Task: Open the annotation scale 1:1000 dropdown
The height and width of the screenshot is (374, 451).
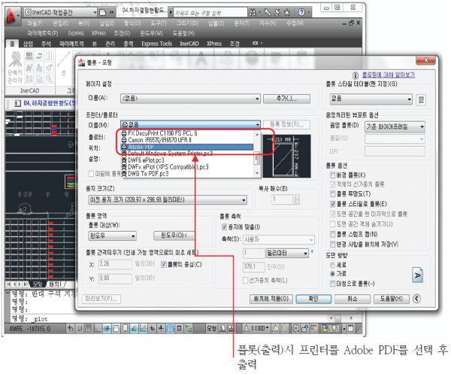Action: click(260, 328)
